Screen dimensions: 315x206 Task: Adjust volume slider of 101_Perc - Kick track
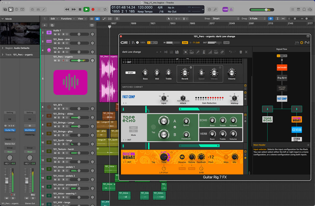pyautogui.click(x=79, y=52)
